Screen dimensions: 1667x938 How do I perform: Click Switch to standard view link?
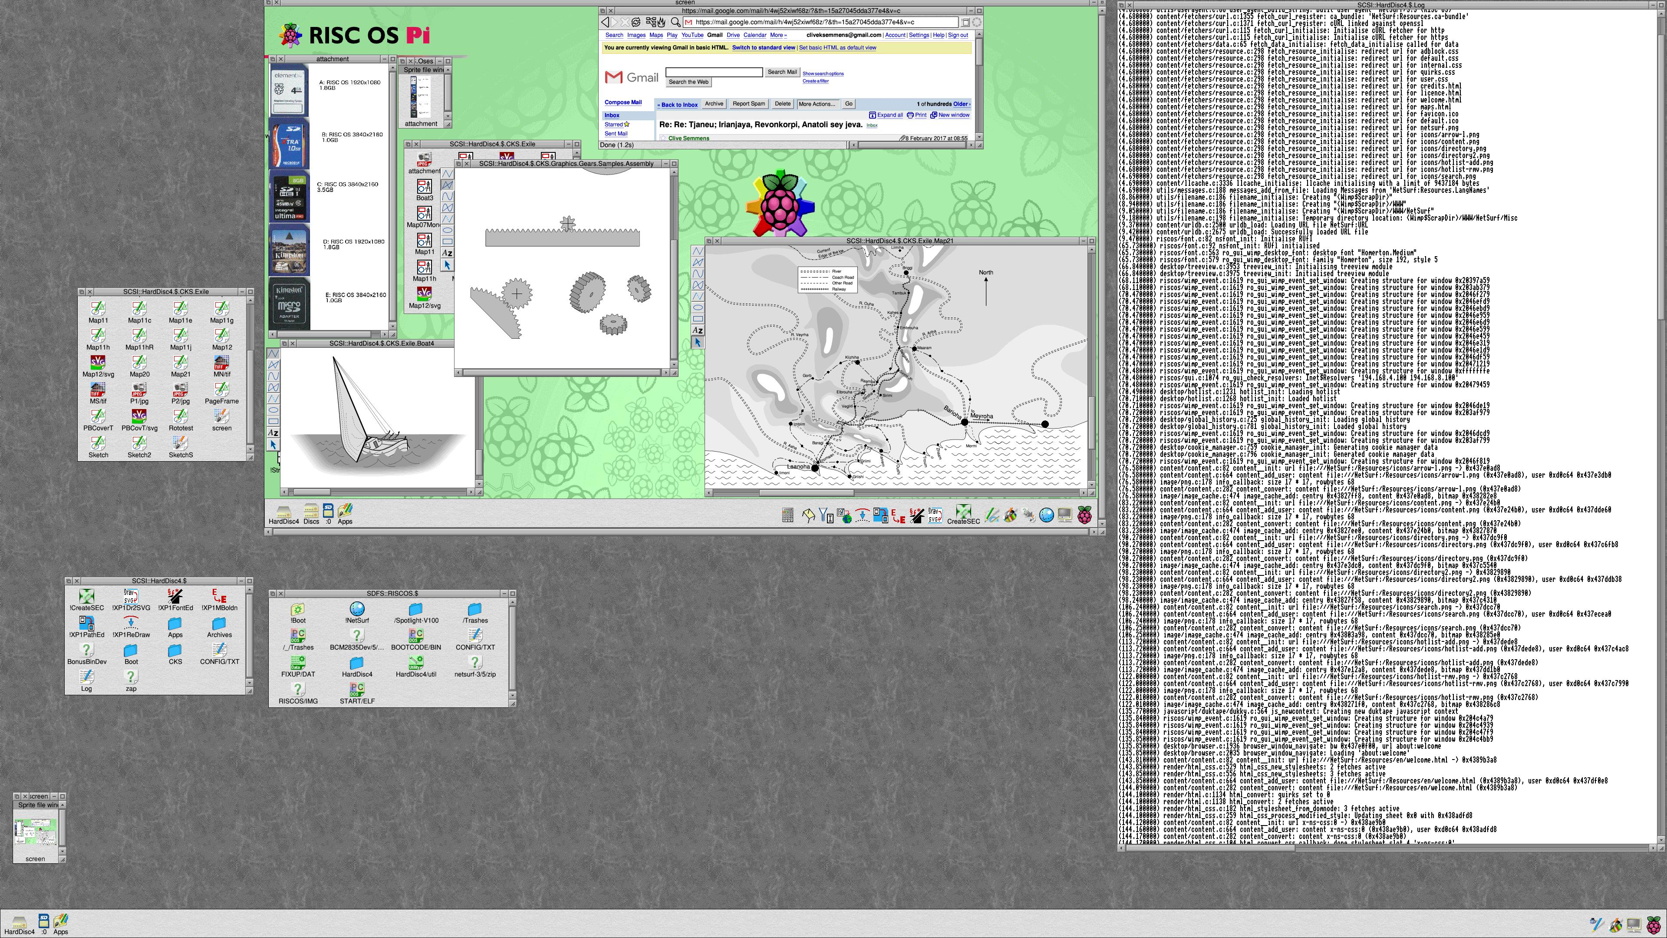[x=763, y=47]
